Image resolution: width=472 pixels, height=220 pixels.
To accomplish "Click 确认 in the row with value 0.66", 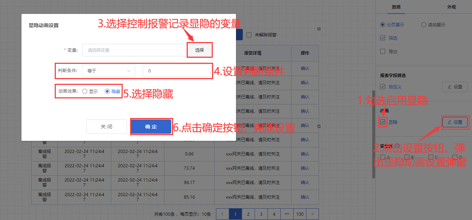I will tap(305, 154).
